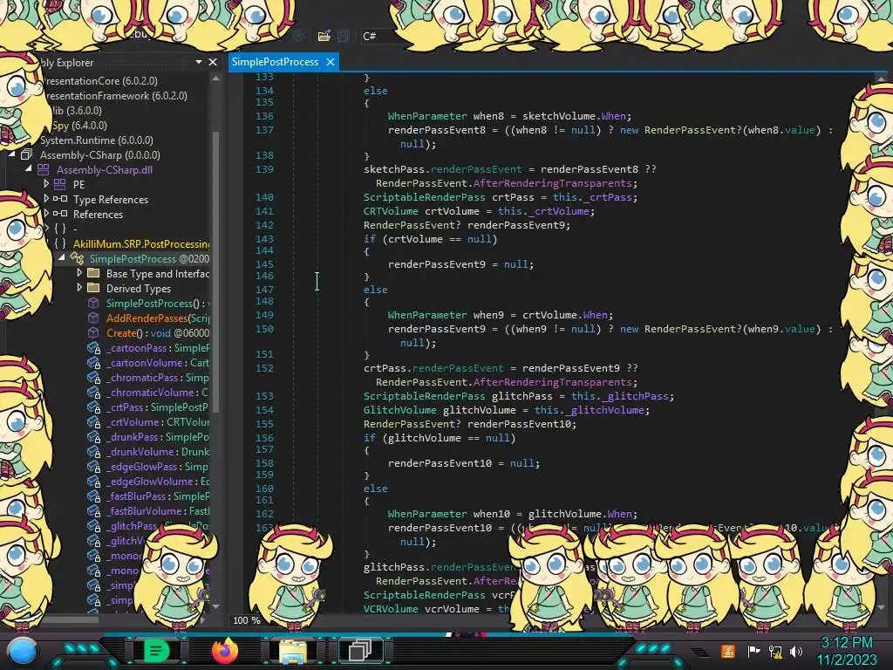Click the SimplePostProcess class icon in tree
The width and height of the screenshot is (893, 670).
point(77,258)
